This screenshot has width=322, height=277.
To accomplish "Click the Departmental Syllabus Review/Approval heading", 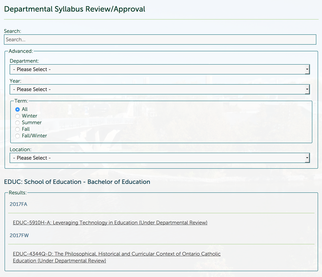I will [74, 9].
